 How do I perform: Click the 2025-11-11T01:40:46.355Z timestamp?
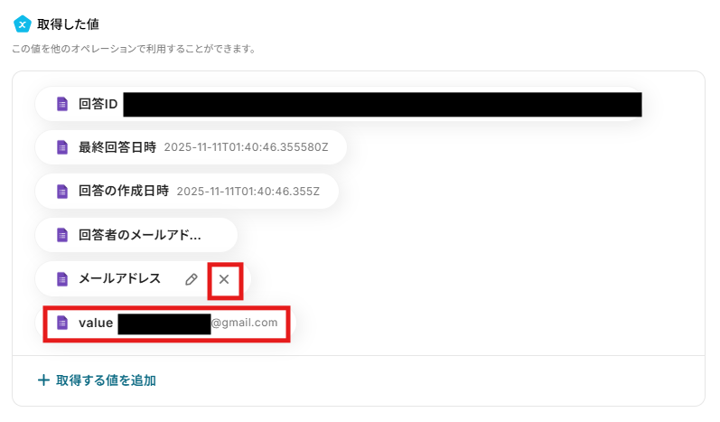click(248, 192)
